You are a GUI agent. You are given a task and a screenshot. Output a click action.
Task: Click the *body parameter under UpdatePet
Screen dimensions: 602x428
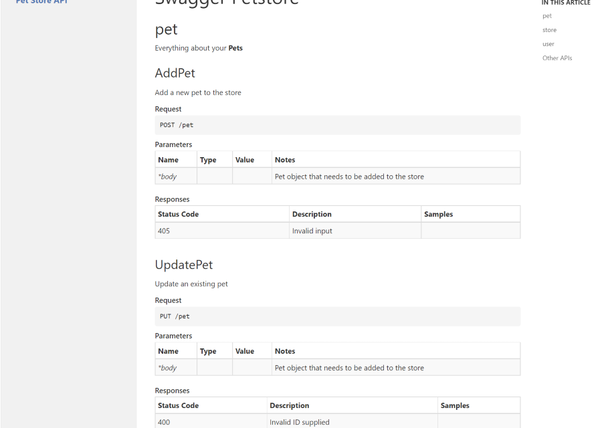pyautogui.click(x=167, y=368)
